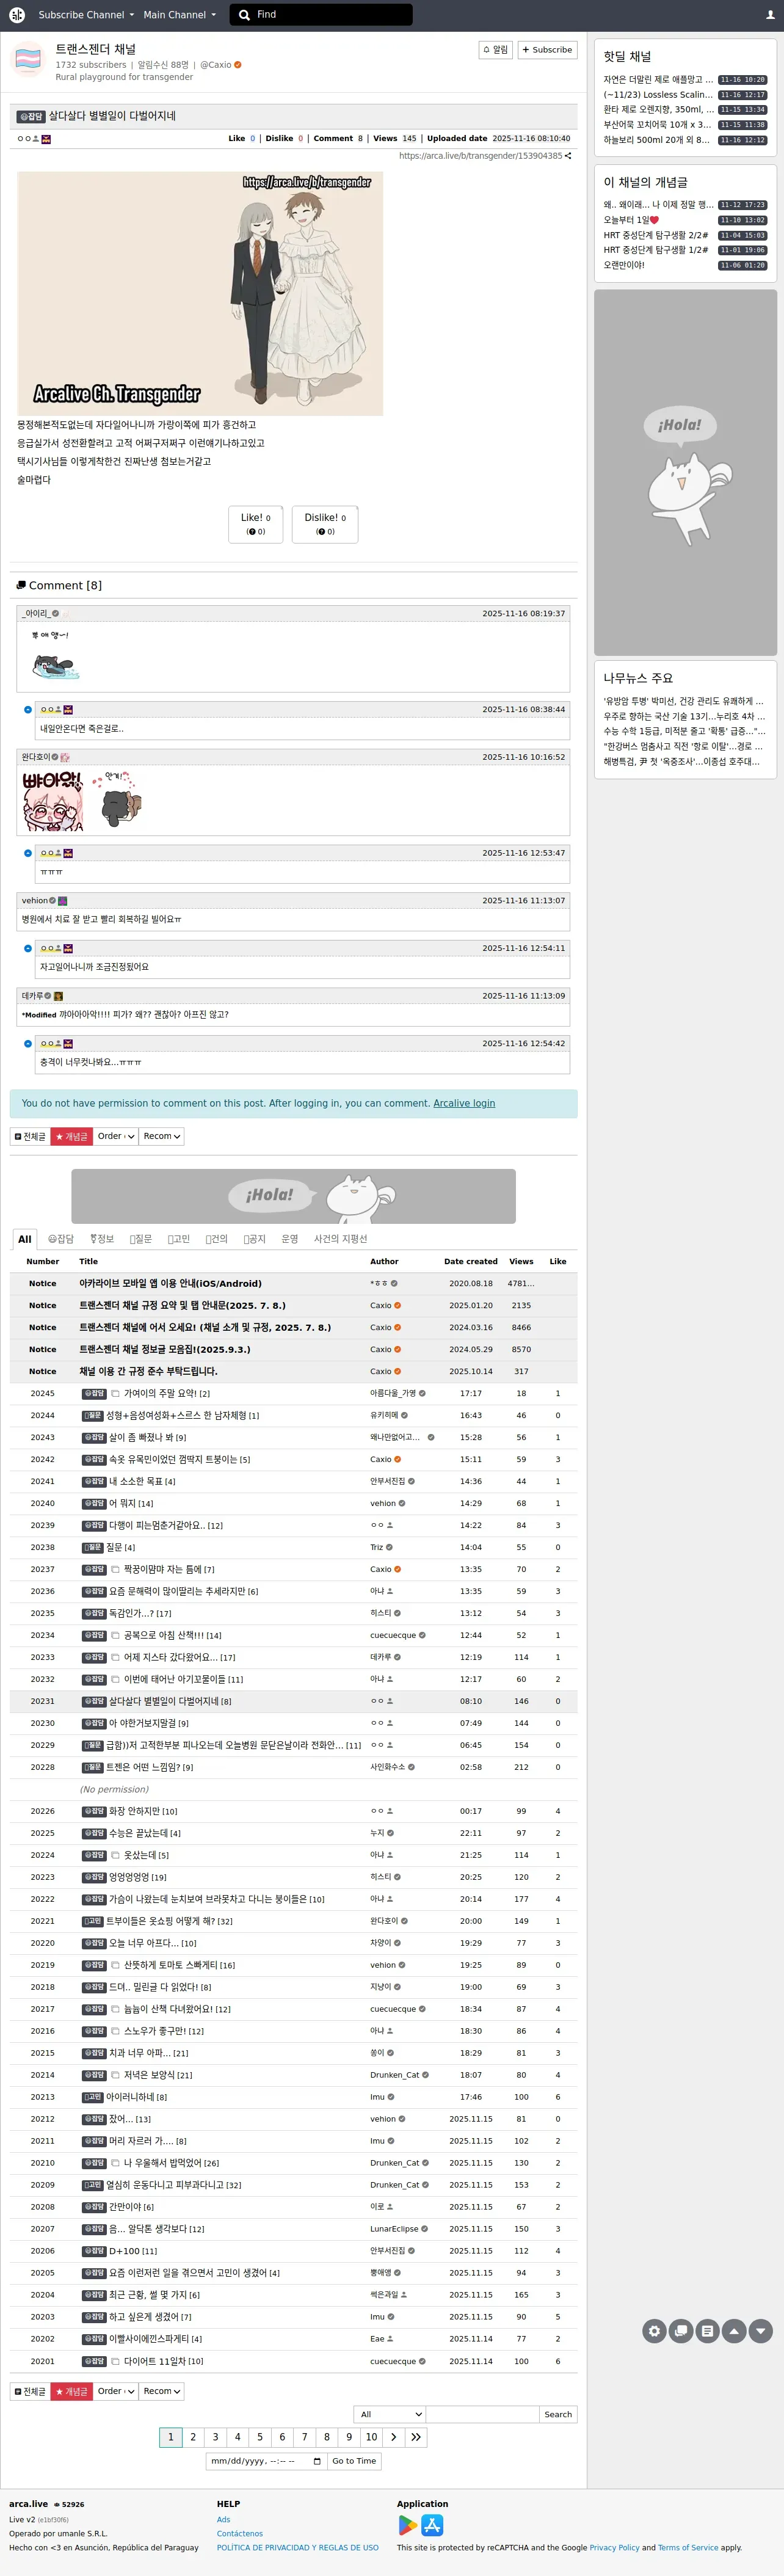Click the arca.live logo icon in top bar
784x2576 pixels.
click(17, 15)
